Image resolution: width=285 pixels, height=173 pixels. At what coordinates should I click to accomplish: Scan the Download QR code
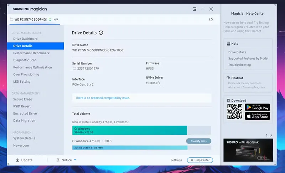pyautogui.click(x=235, y=112)
